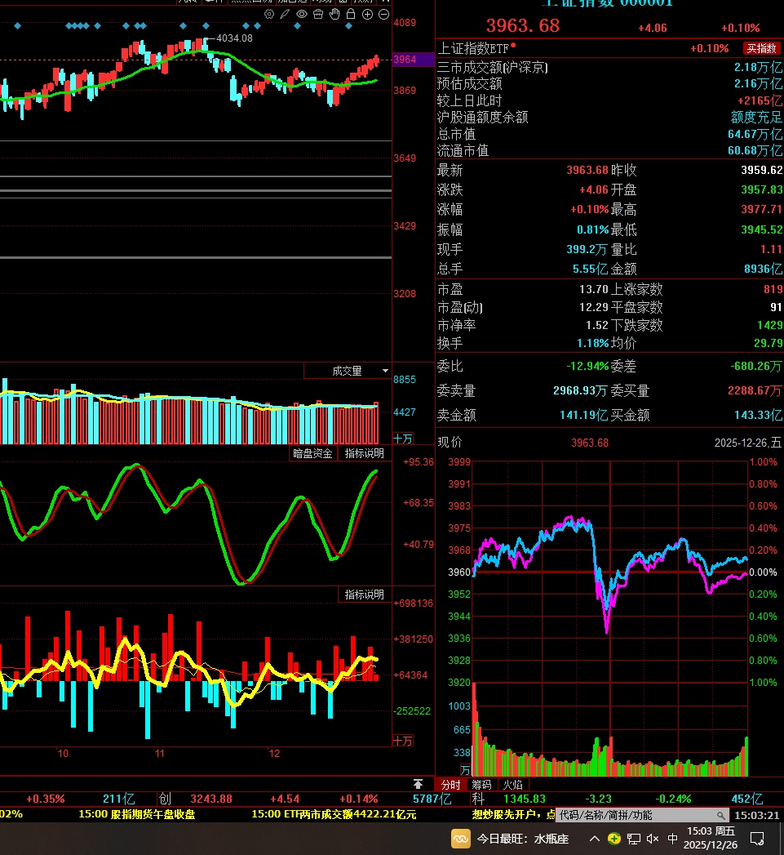
Task: Click the 15:00 ETF两市成交额 news ticker
Action: pyautogui.click(x=334, y=814)
